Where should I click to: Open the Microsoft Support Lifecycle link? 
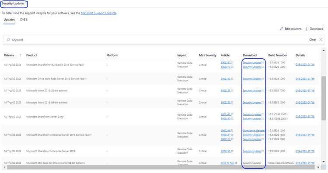[x=98, y=13]
